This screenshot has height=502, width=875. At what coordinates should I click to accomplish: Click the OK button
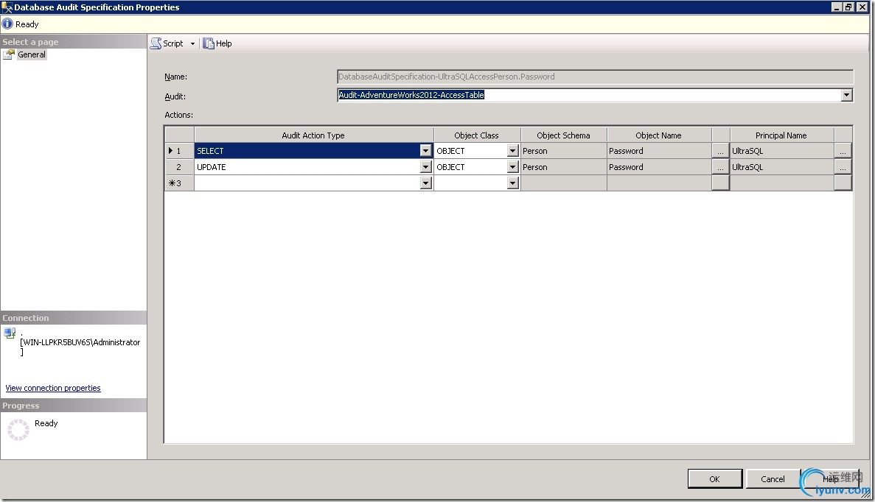pos(715,478)
